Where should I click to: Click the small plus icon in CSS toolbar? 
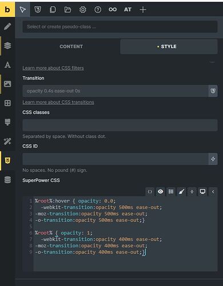click(x=192, y=192)
